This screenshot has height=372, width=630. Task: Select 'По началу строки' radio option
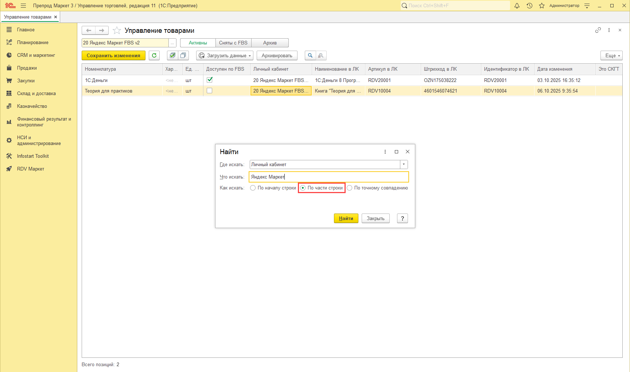tap(253, 188)
